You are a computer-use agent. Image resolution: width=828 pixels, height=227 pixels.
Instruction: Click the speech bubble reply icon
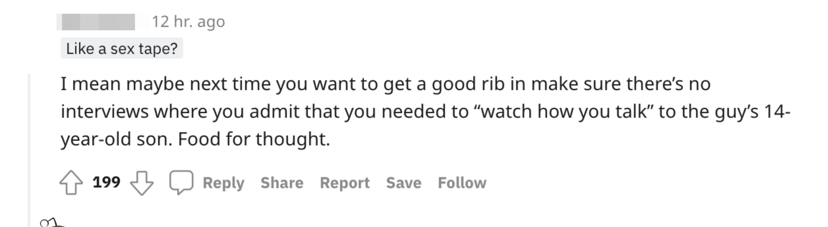181,182
